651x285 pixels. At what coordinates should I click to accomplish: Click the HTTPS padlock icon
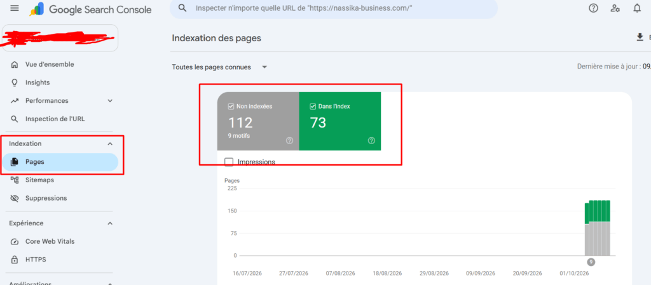point(15,260)
